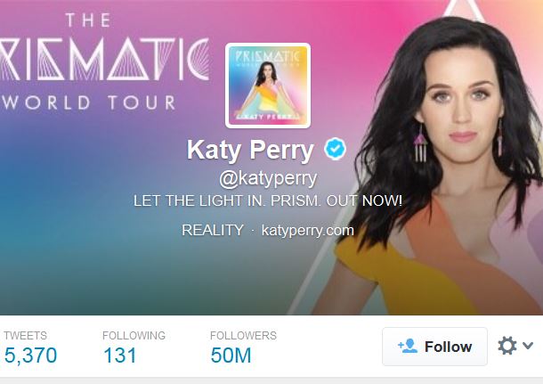The width and height of the screenshot is (543, 384).
Task: Click the bio text about PRISM
Action: pos(268,200)
